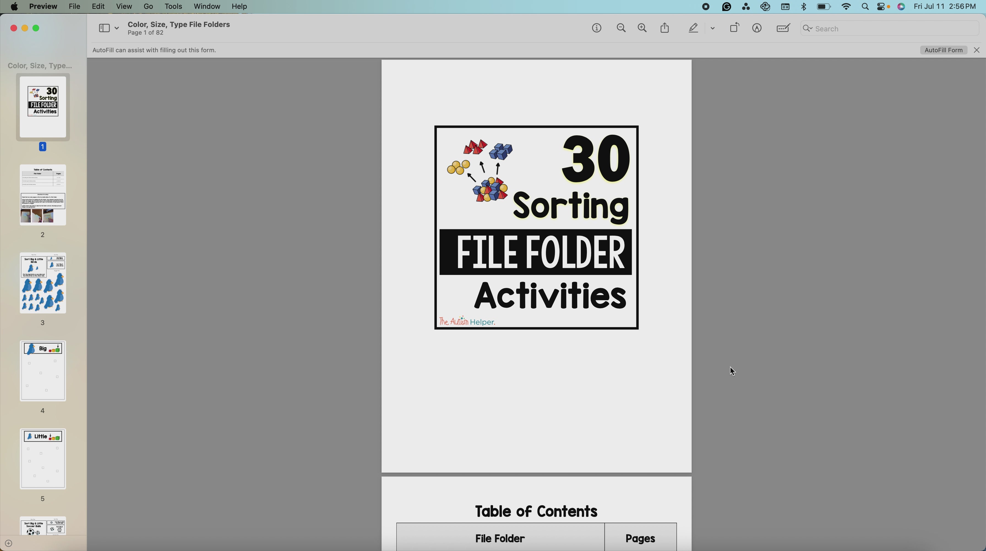This screenshot has height=551, width=986.
Task: Zoom in on the document
Action: tap(642, 28)
